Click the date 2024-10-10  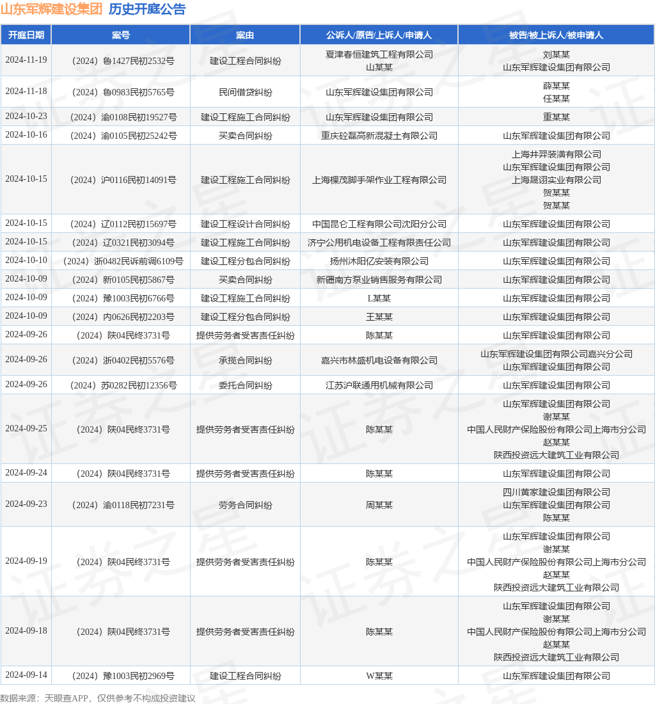(x=26, y=260)
